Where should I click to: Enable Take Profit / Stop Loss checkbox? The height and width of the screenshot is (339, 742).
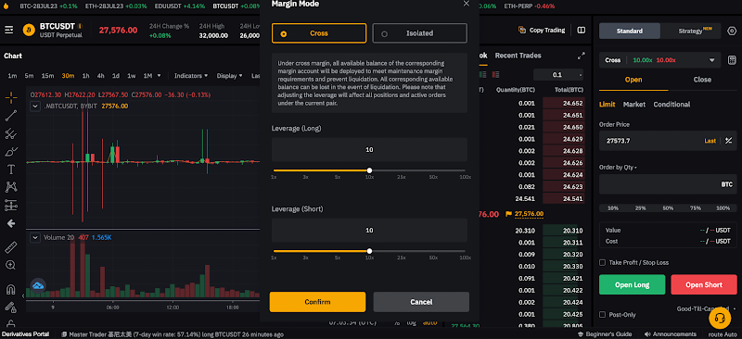click(602, 262)
